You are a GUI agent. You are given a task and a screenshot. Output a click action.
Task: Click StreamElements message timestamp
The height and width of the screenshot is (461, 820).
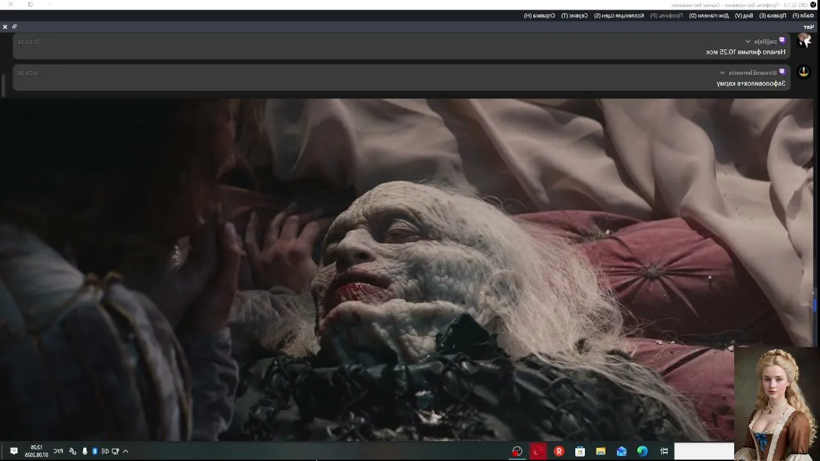(x=28, y=73)
